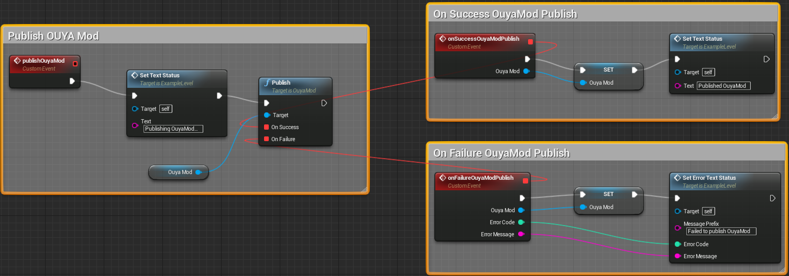Click Ouya Mod input pin of SET in On Success group
The height and width of the screenshot is (276, 789).
583,83
